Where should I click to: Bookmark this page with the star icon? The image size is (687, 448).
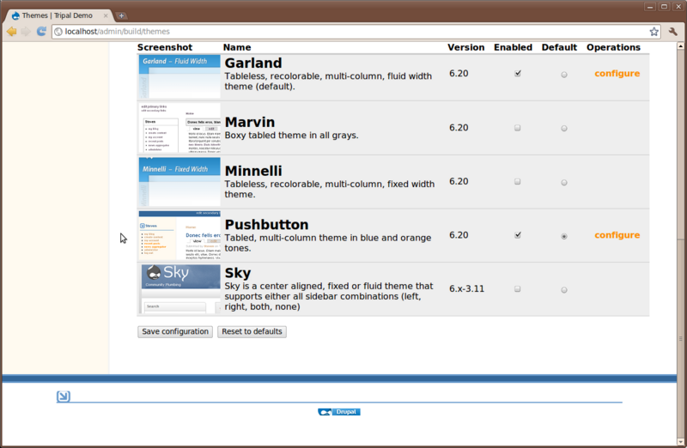(654, 32)
